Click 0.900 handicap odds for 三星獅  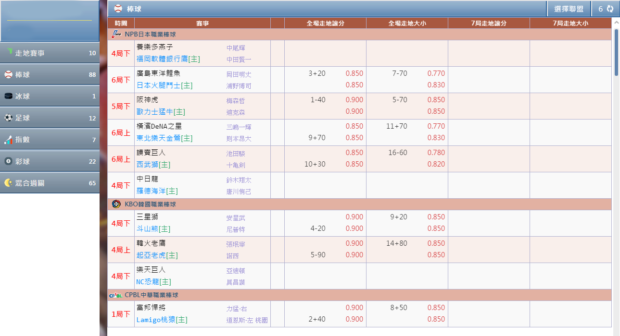(354, 217)
